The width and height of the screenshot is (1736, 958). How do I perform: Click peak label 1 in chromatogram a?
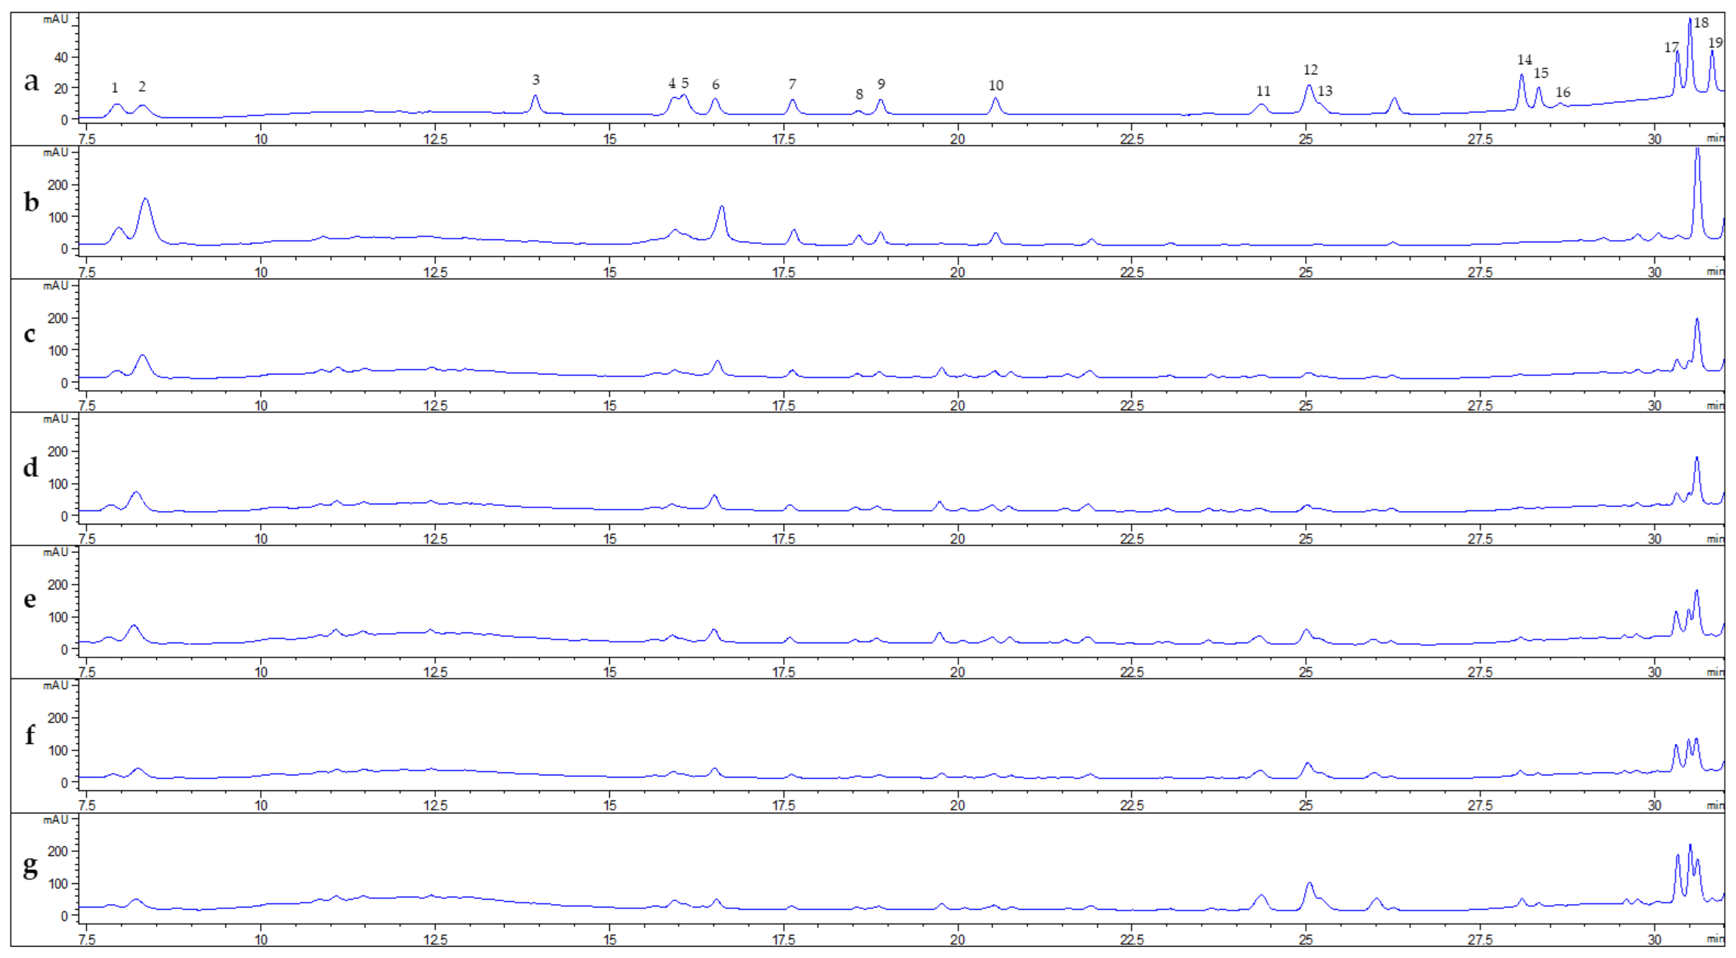(x=115, y=88)
